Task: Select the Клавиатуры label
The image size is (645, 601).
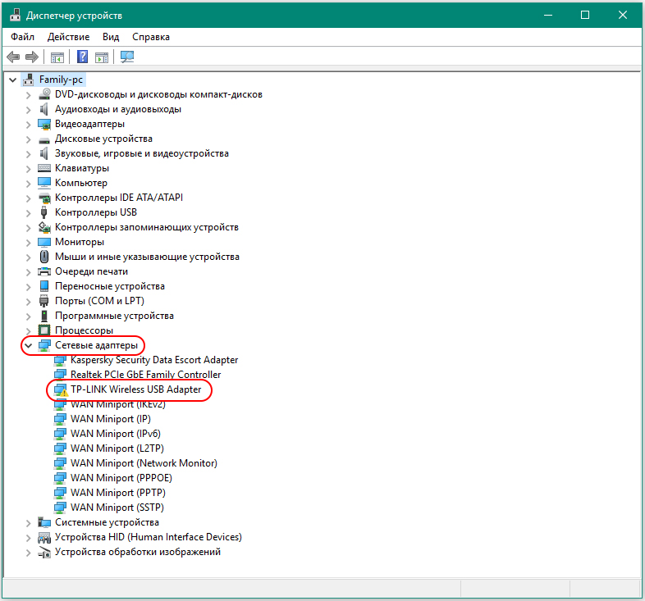Action: click(x=82, y=168)
